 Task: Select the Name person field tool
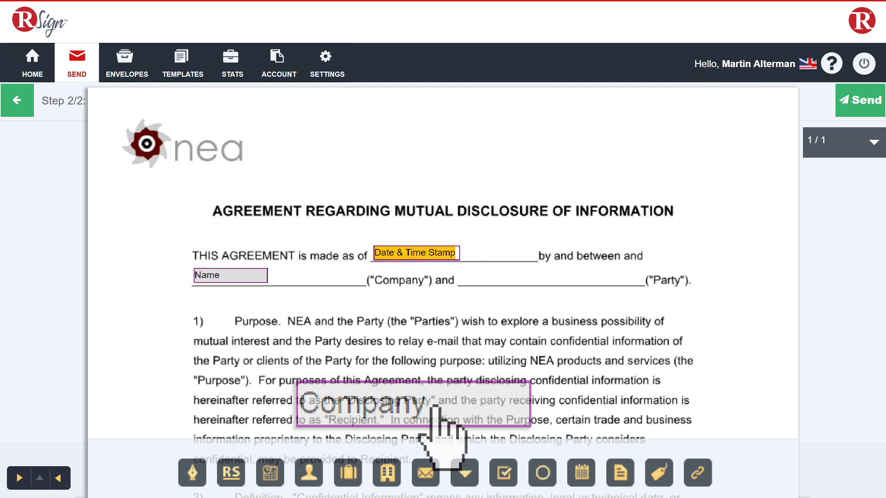tap(309, 472)
